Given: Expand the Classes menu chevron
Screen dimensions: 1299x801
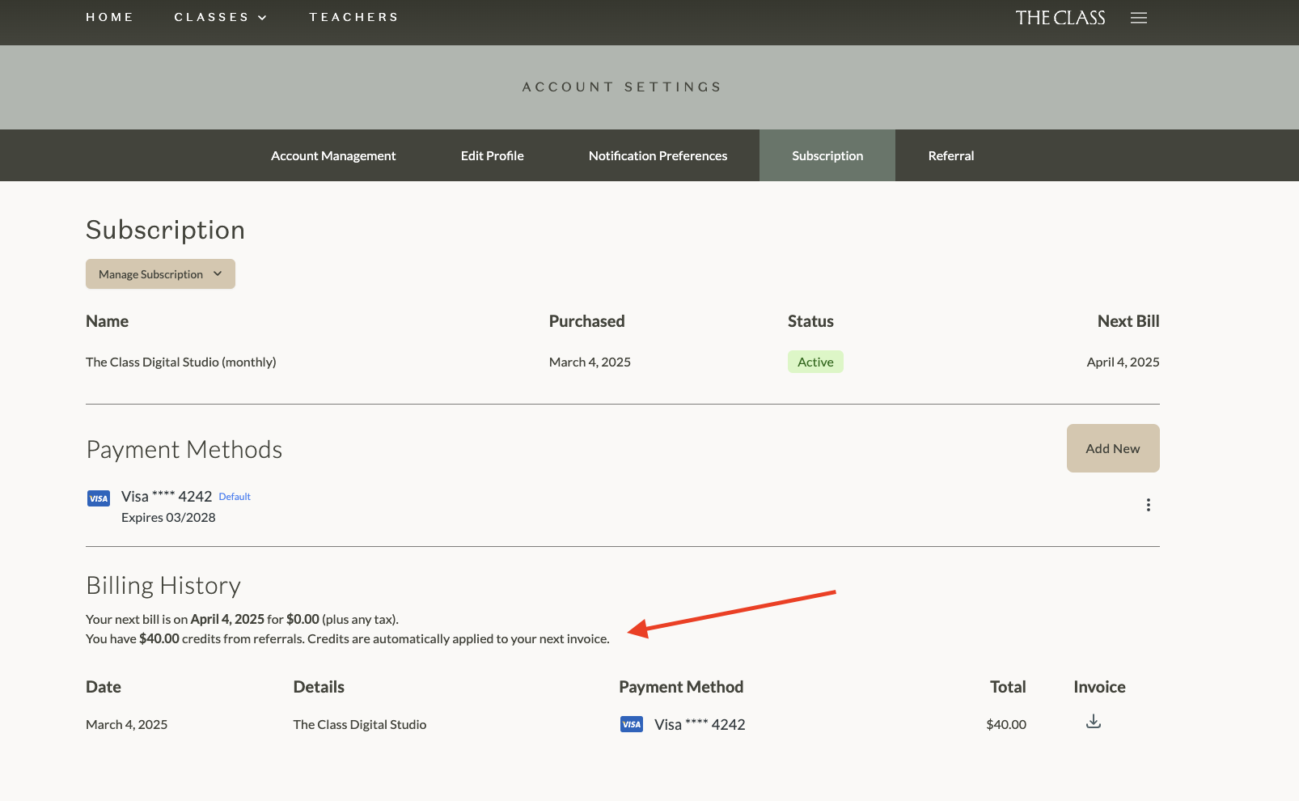Looking at the screenshot, I should point(262,18).
